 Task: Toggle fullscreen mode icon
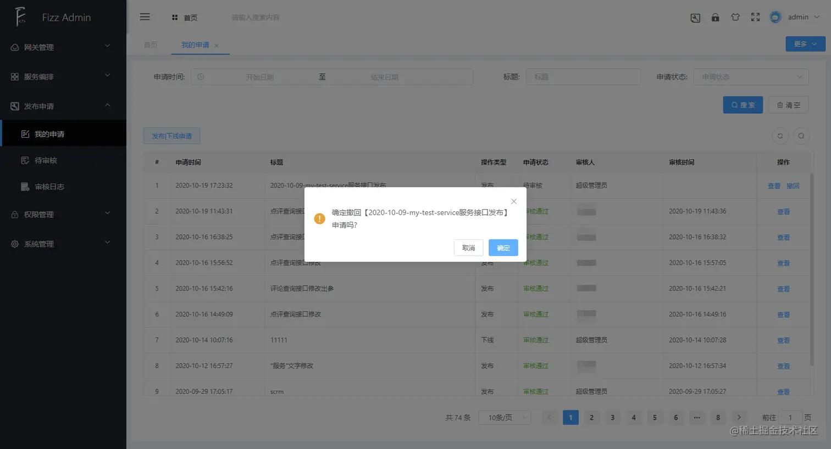click(x=755, y=17)
